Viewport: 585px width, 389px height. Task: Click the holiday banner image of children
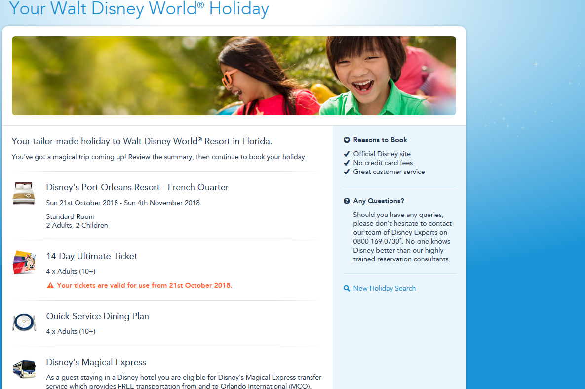click(234, 76)
